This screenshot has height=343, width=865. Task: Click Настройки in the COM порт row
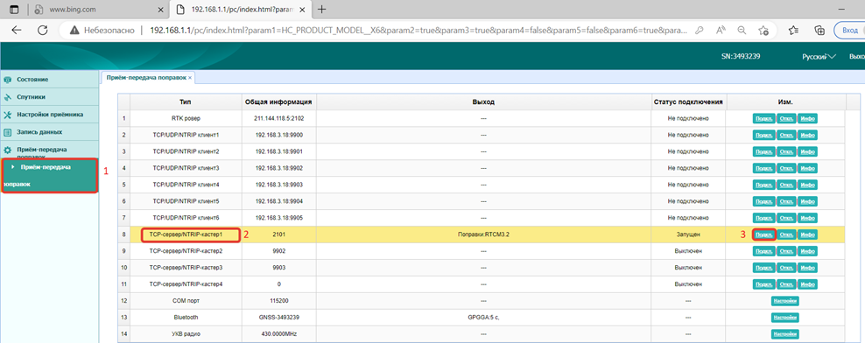(785, 301)
